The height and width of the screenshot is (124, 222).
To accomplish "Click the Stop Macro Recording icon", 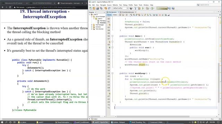I will [x=163, y=15].
